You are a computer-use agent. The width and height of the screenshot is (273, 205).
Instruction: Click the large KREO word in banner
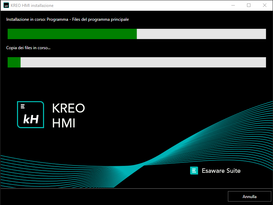tap(68, 108)
